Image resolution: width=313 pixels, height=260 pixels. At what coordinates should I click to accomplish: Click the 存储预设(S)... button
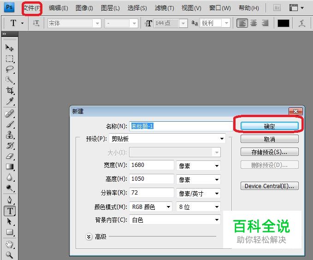tap(270, 152)
